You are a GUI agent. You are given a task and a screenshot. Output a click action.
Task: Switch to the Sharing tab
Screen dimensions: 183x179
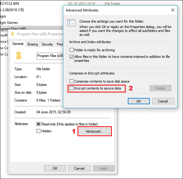click(x=33, y=44)
